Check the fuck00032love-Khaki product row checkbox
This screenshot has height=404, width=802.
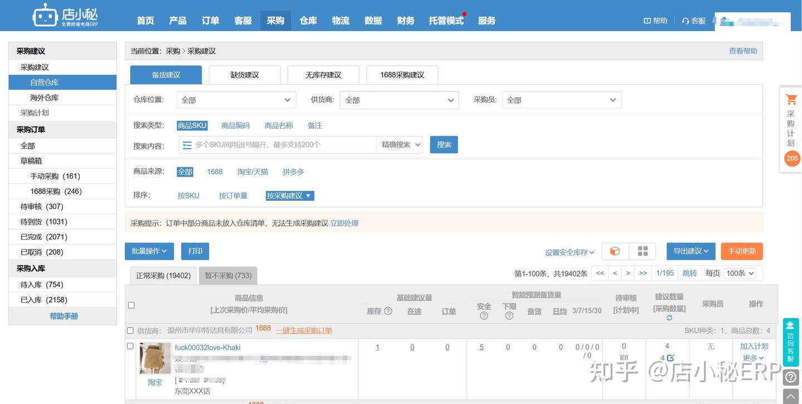coord(130,345)
